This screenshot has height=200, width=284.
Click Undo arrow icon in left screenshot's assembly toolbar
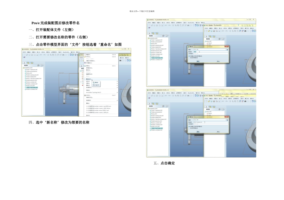41,55
